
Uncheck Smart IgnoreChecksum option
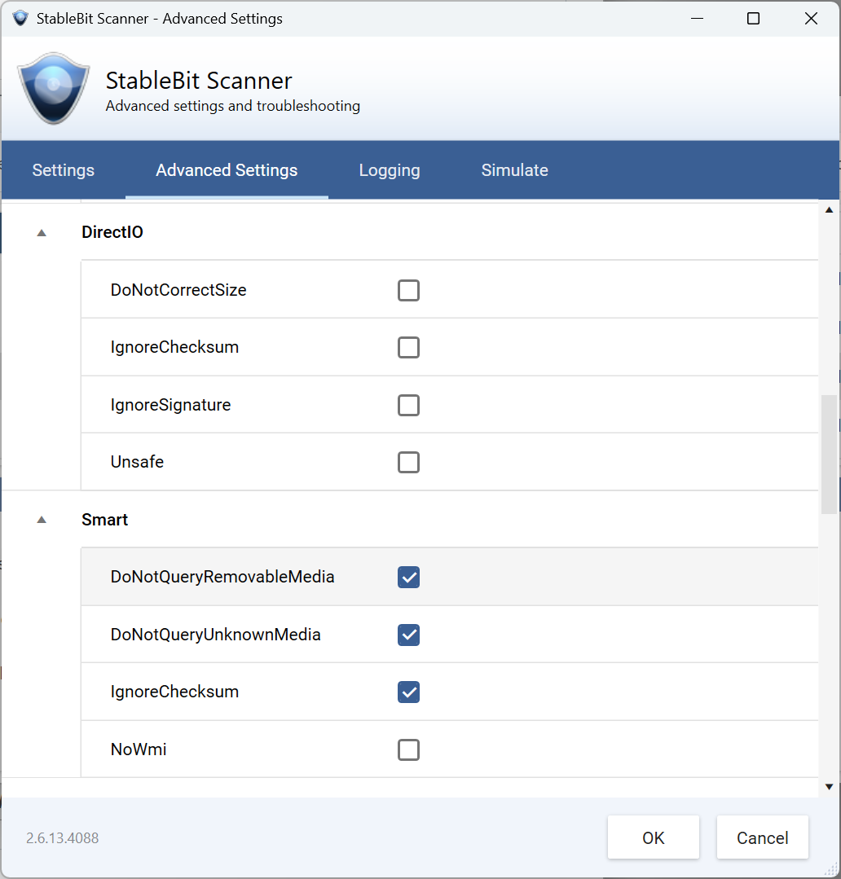point(409,692)
